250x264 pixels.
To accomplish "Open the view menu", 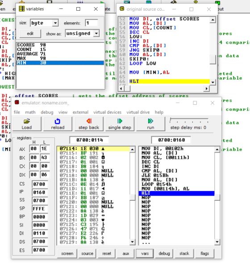I will 63,112.
